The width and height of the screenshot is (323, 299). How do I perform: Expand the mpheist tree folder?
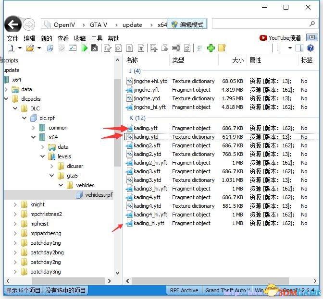(15, 224)
